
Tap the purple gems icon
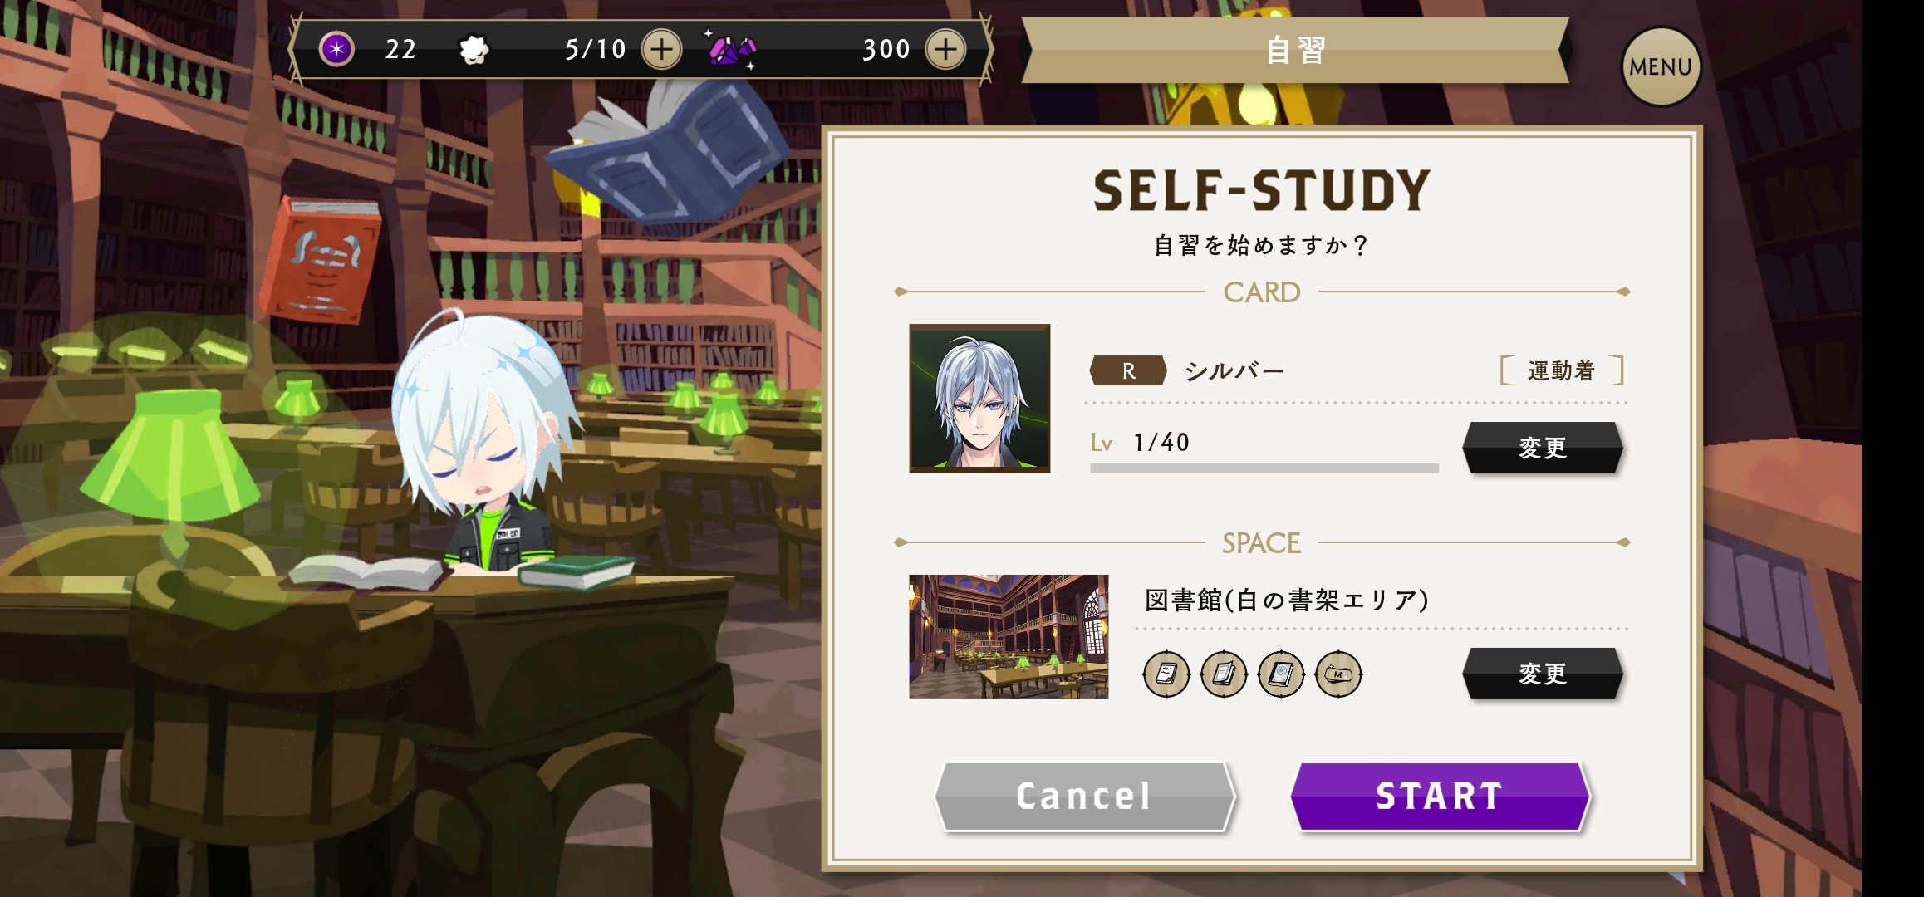pos(731,51)
